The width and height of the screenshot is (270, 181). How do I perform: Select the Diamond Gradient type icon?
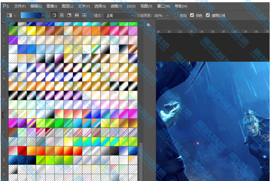pos(84,15)
